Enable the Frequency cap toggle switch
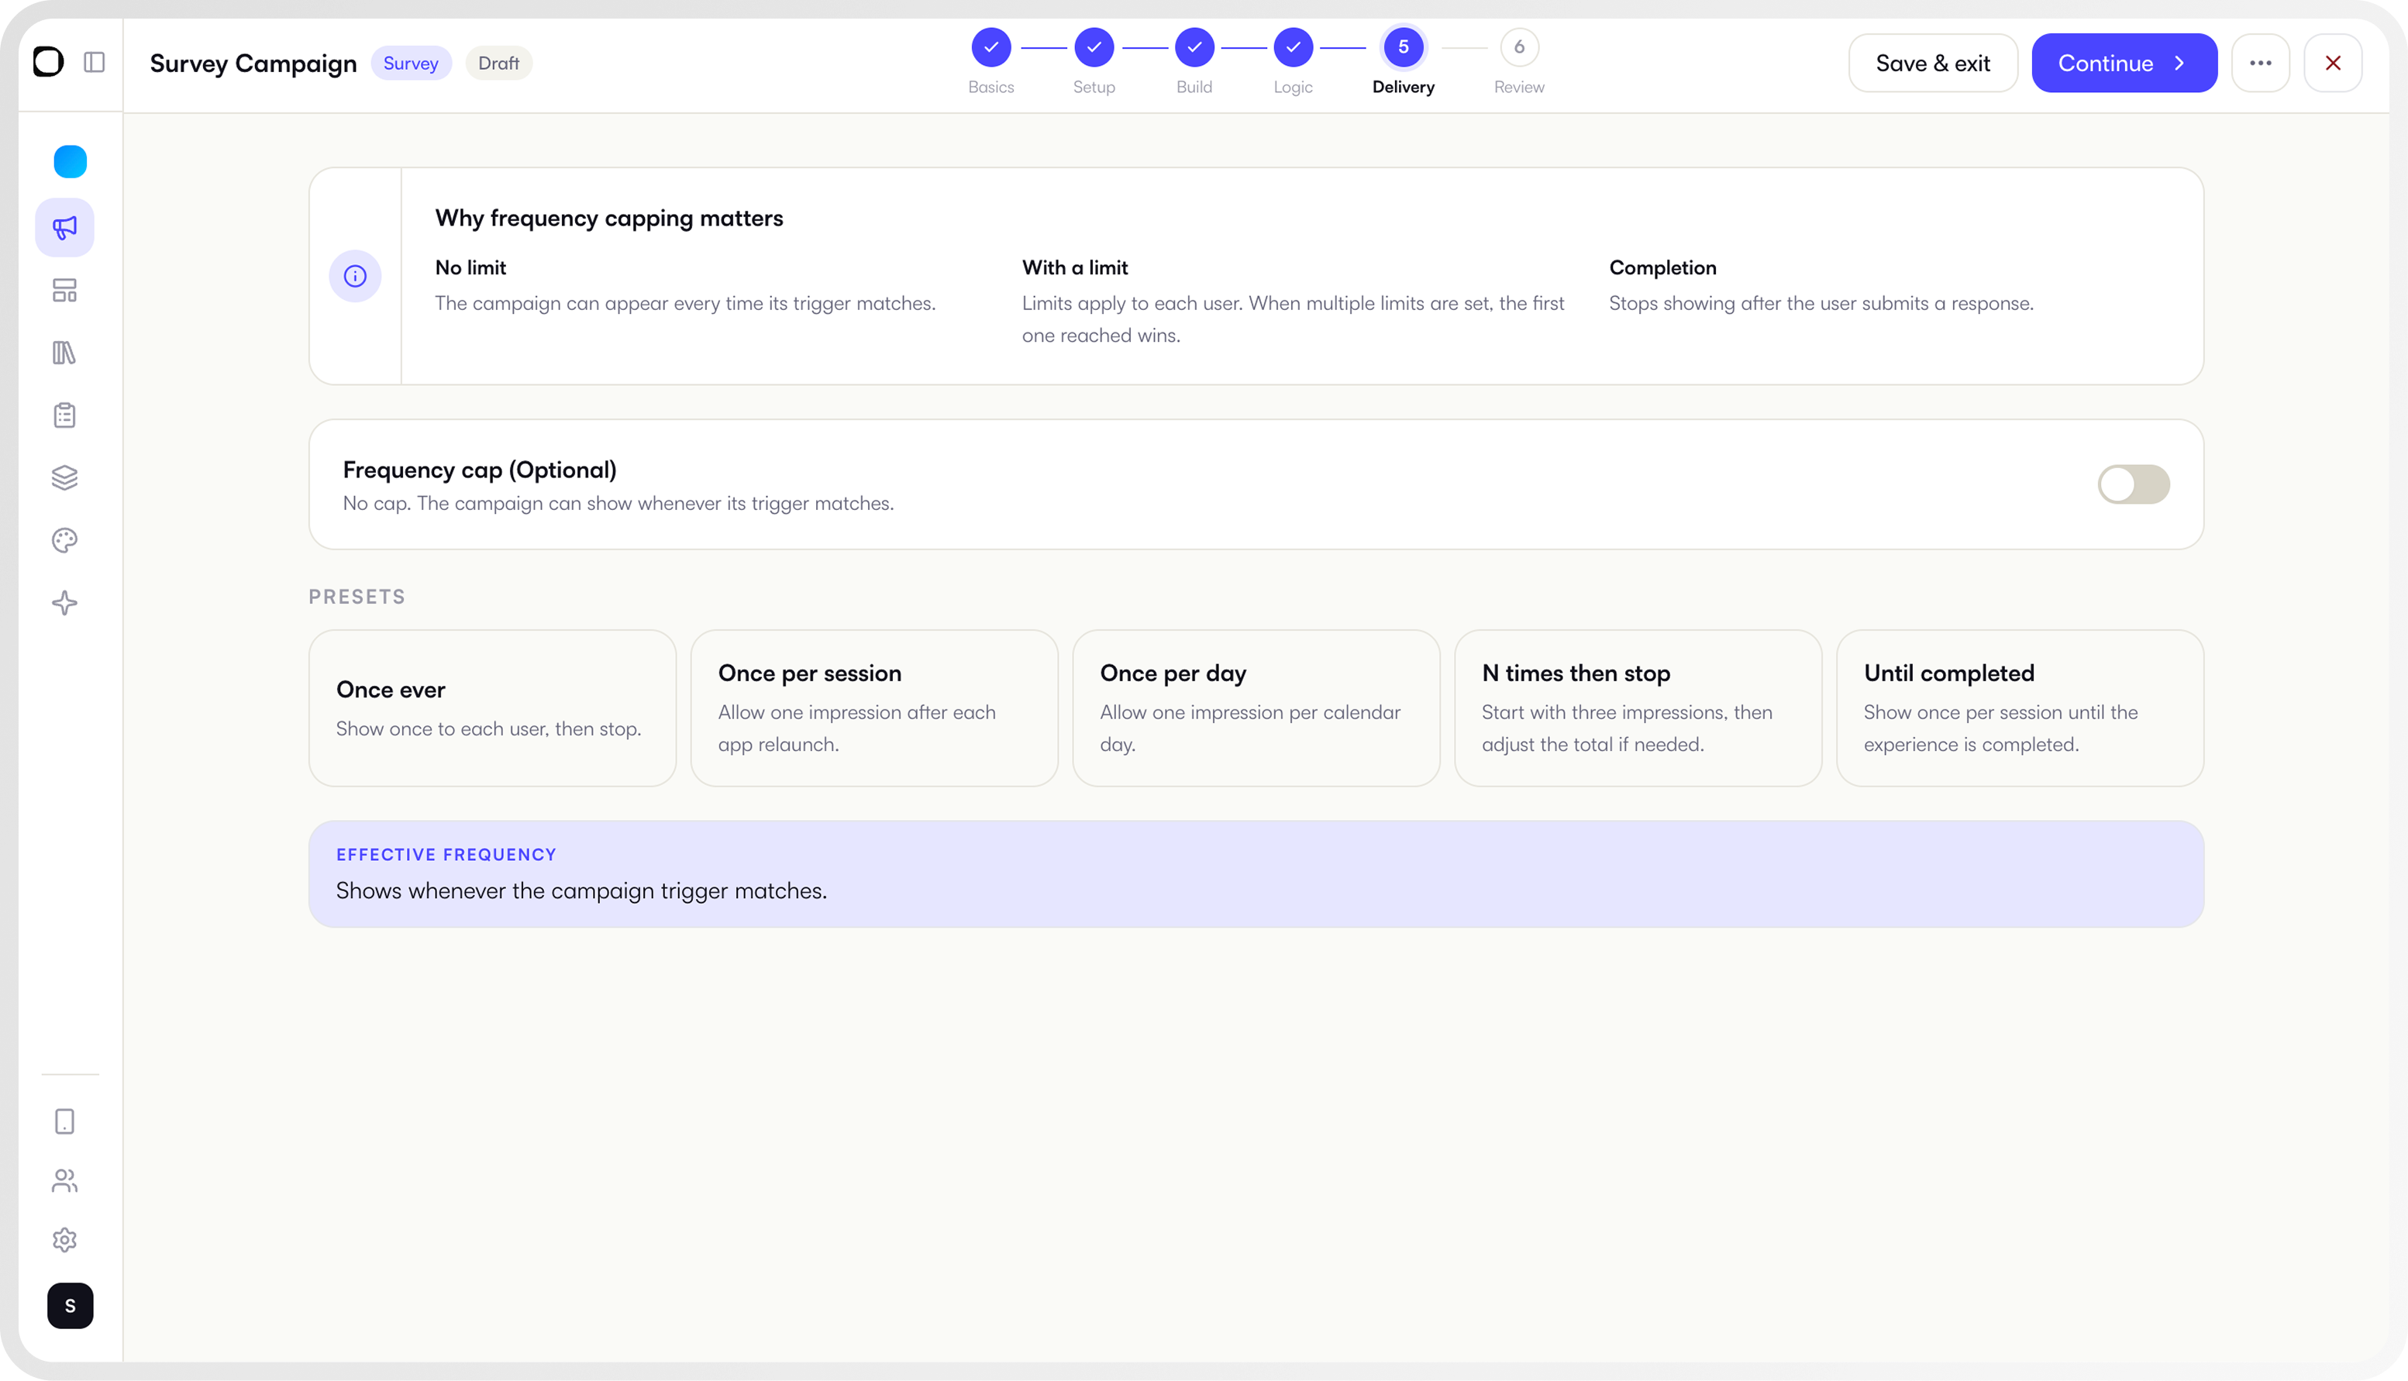 [x=2133, y=484]
